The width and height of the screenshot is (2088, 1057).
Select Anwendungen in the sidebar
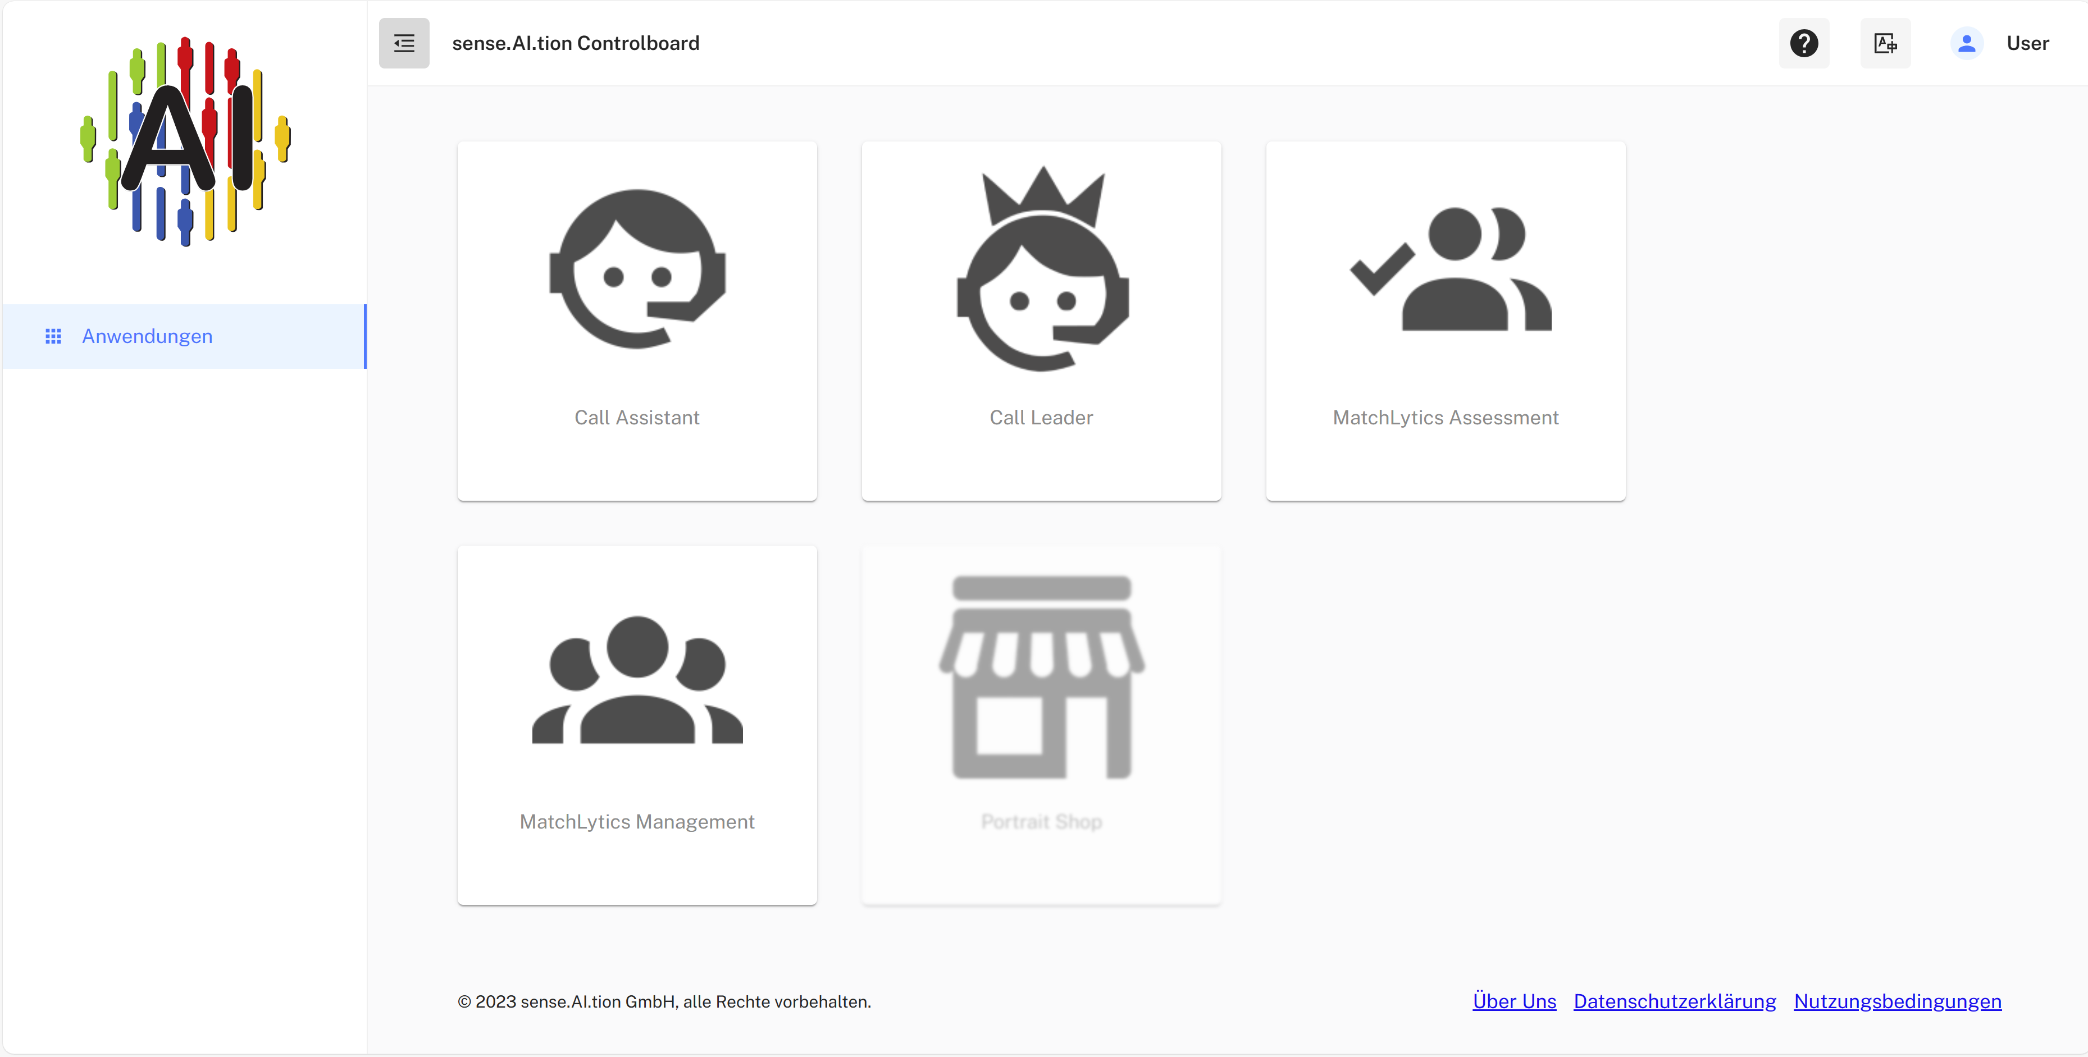pyautogui.click(x=184, y=336)
